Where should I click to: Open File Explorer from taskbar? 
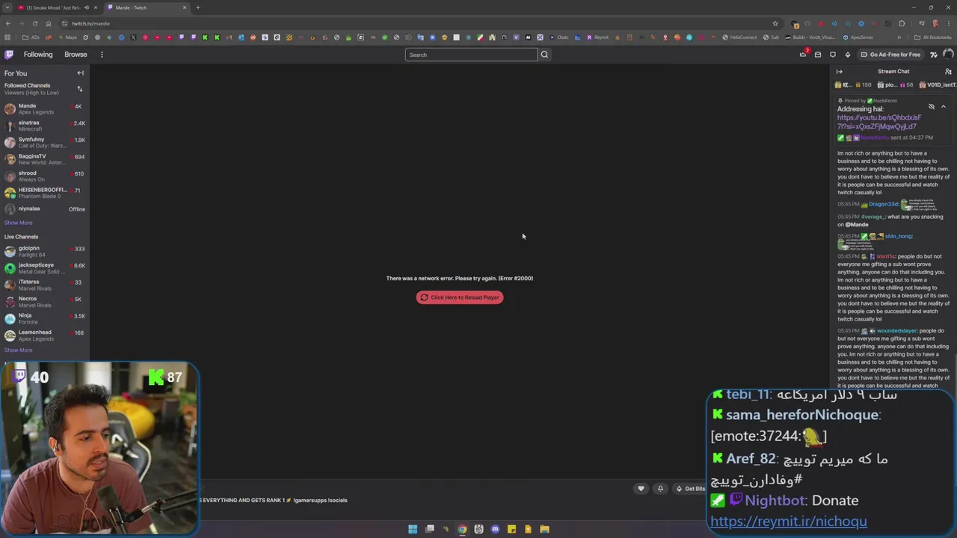[544, 529]
